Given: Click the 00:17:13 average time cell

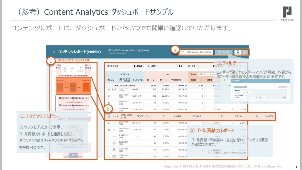Looking at the screenshot, I should pyautogui.click(x=182, y=96).
